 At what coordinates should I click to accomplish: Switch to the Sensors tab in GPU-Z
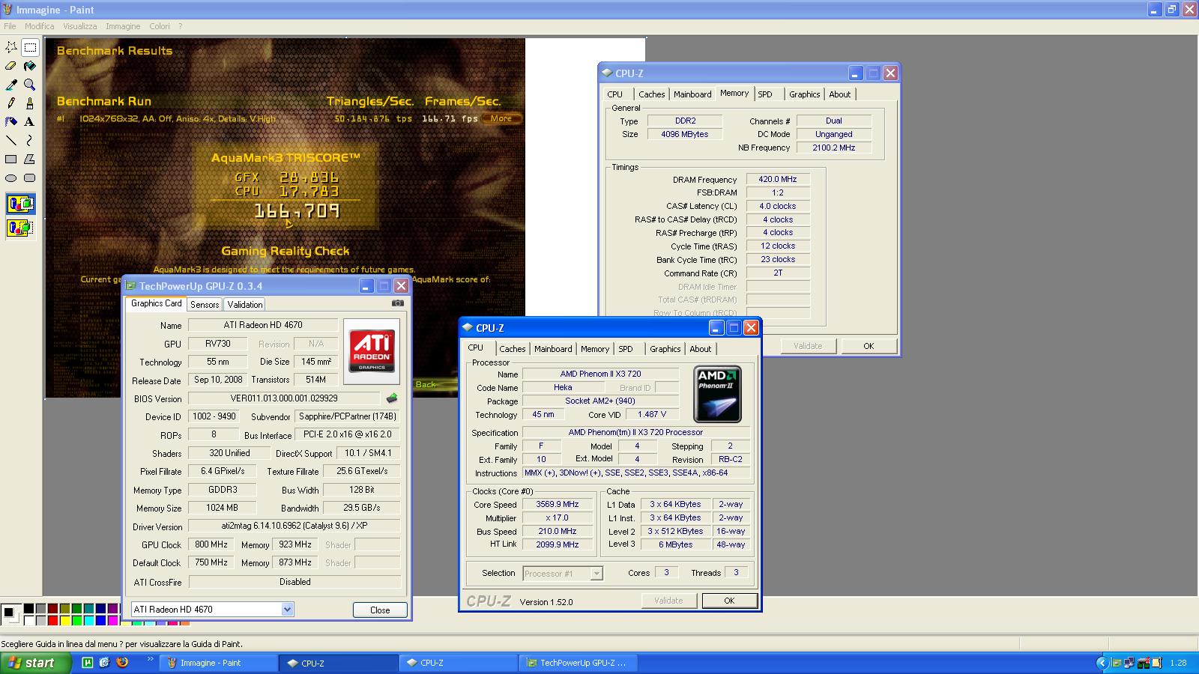pyautogui.click(x=205, y=305)
